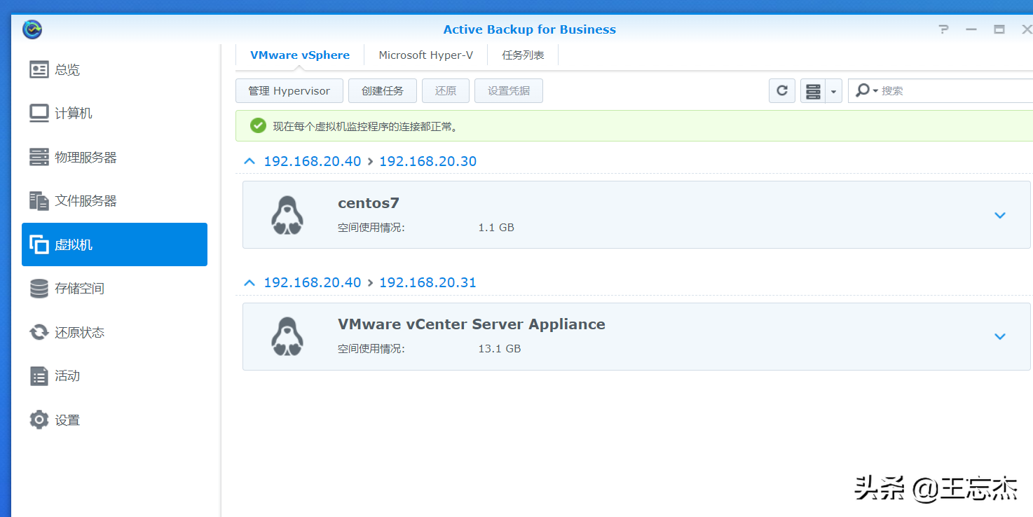This screenshot has height=517, width=1033.
Task: Open 物理服务器 in the sidebar
Action: [x=114, y=158]
